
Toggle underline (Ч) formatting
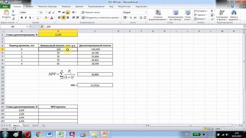click(30, 18)
